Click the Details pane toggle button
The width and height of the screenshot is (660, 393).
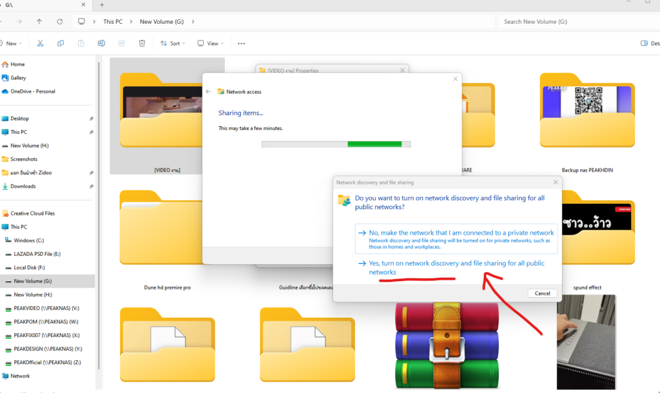tap(650, 43)
